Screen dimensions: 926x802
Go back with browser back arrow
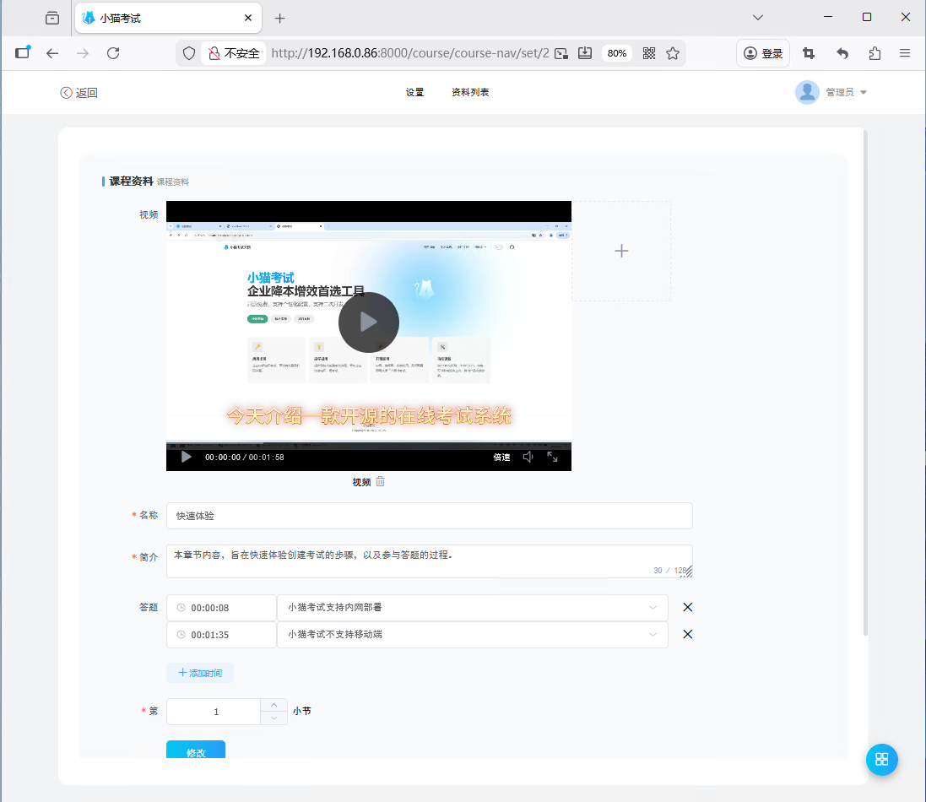52,53
